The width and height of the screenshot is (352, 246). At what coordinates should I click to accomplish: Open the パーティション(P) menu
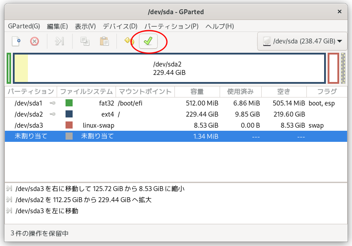coord(171,26)
